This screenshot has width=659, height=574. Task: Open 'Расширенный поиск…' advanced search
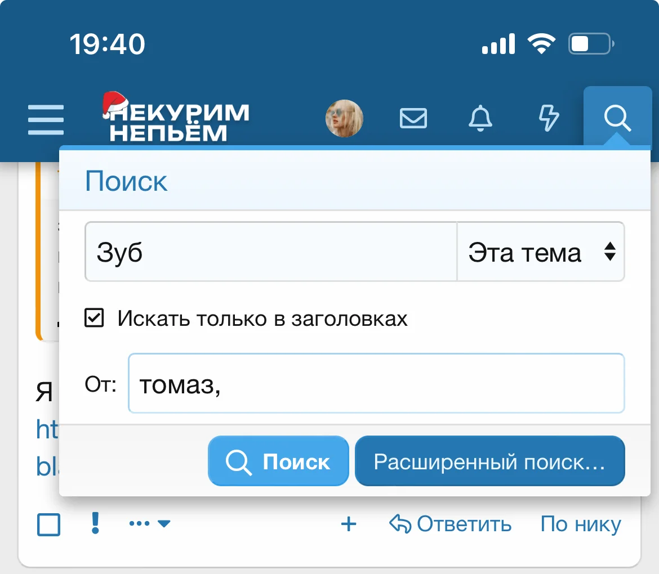[489, 461]
